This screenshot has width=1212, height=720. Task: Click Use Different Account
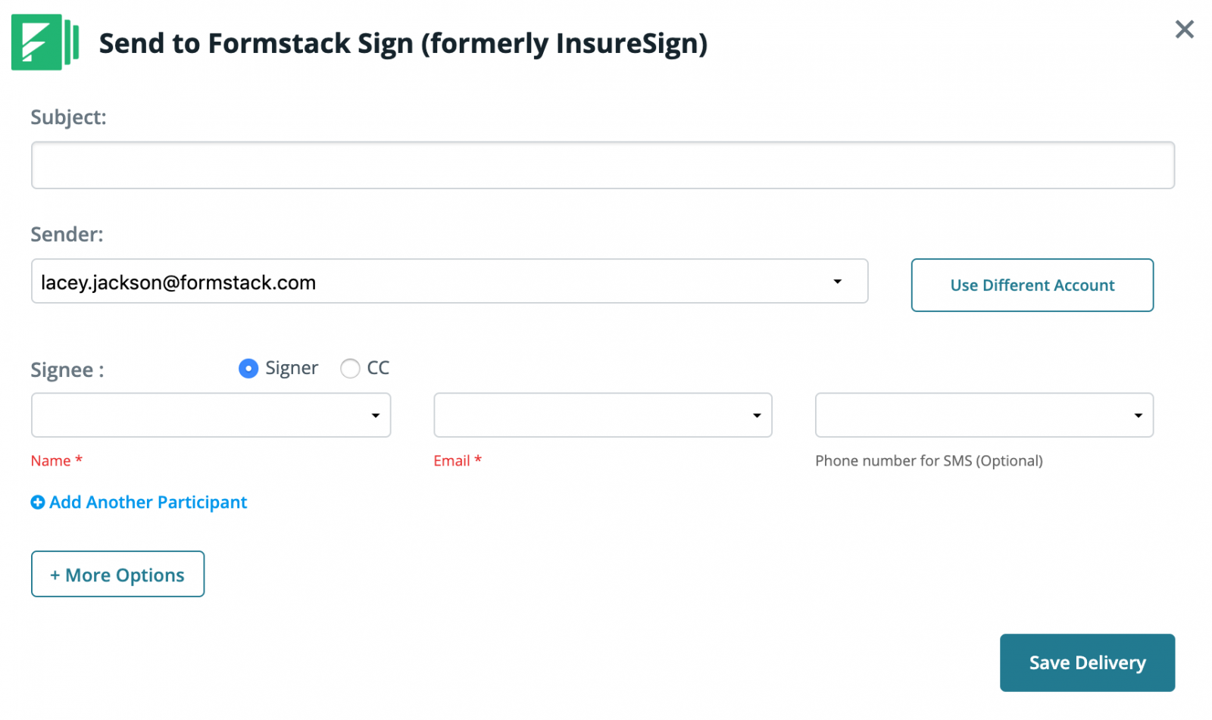[1032, 285]
